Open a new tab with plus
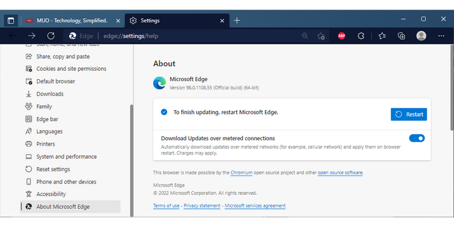The height and width of the screenshot is (227, 454). 237,21
